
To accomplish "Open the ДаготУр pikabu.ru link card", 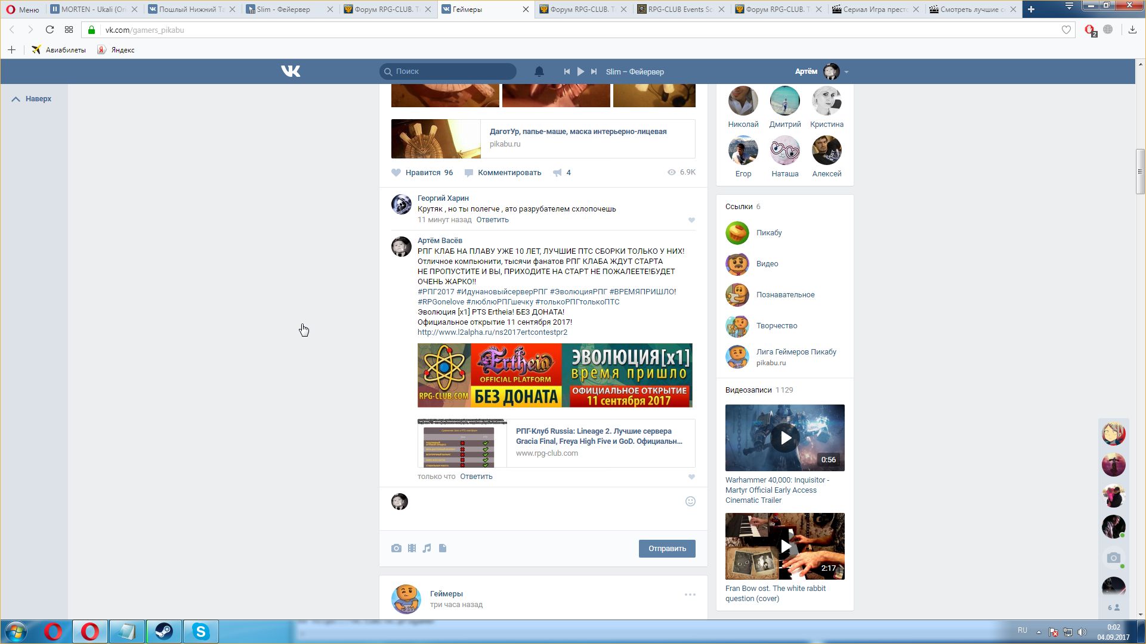I will tap(543, 139).
